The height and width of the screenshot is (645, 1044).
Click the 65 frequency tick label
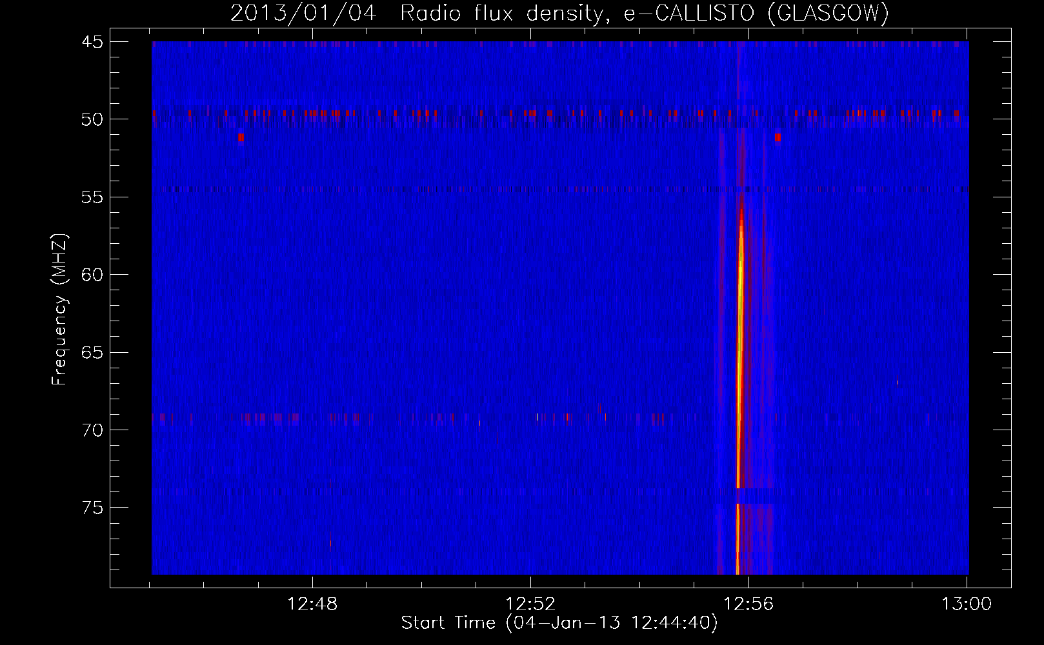[92, 353]
